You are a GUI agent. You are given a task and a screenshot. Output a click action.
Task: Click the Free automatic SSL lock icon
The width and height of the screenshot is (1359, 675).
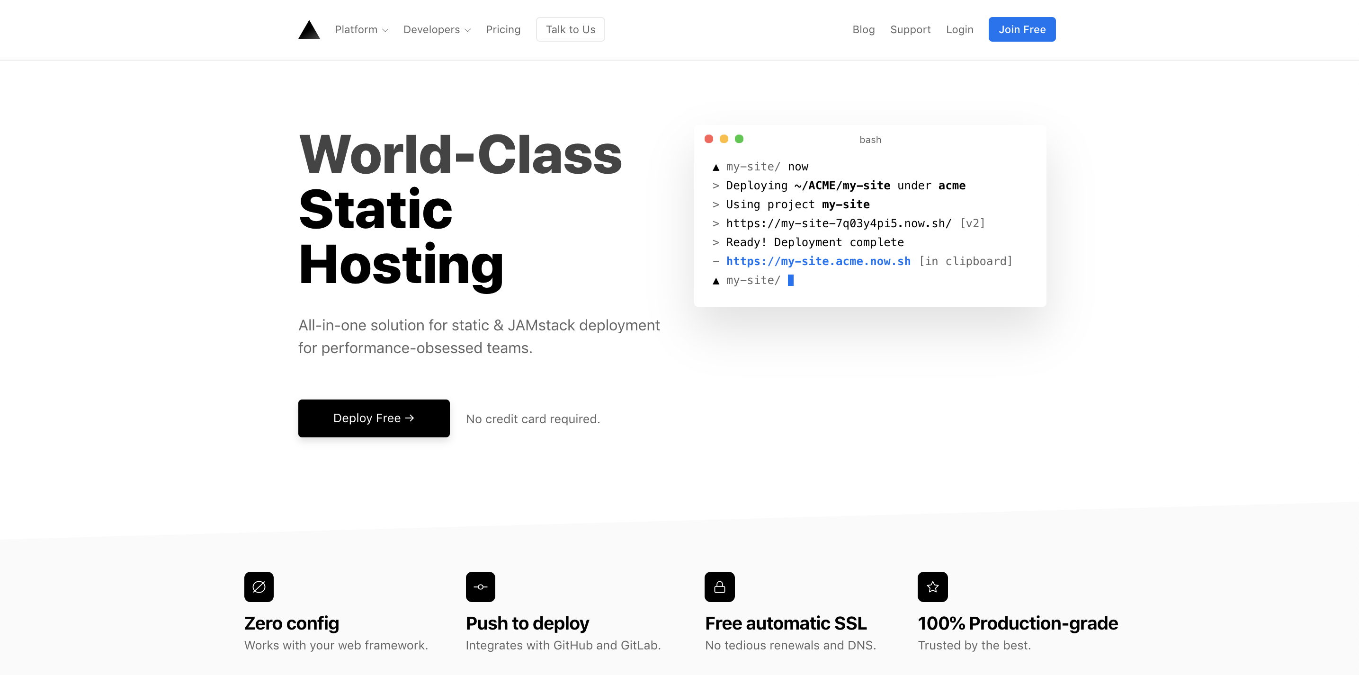coord(720,587)
